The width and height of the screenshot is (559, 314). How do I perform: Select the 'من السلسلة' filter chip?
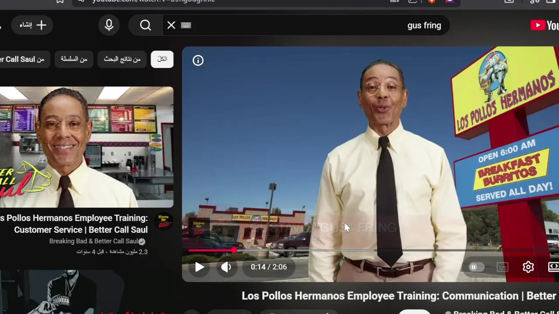pyautogui.click(x=74, y=59)
